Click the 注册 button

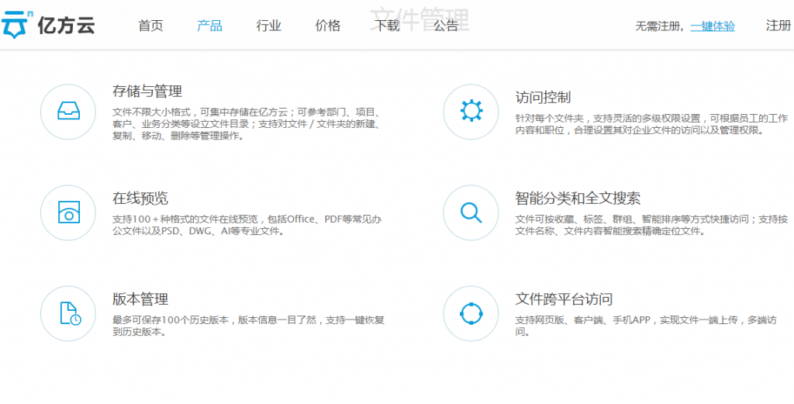pyautogui.click(x=778, y=26)
